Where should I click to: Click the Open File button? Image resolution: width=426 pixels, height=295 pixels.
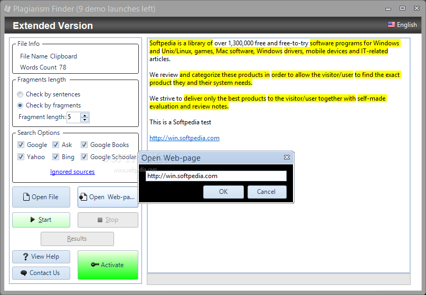41,197
